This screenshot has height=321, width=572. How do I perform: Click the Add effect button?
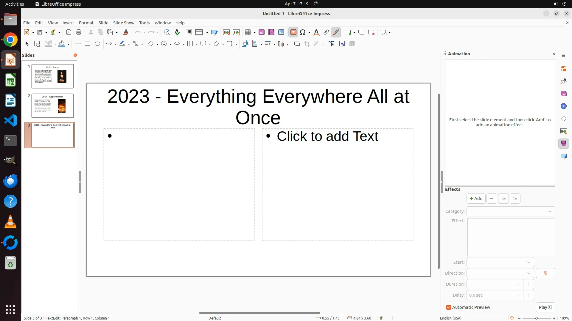pos(476,199)
